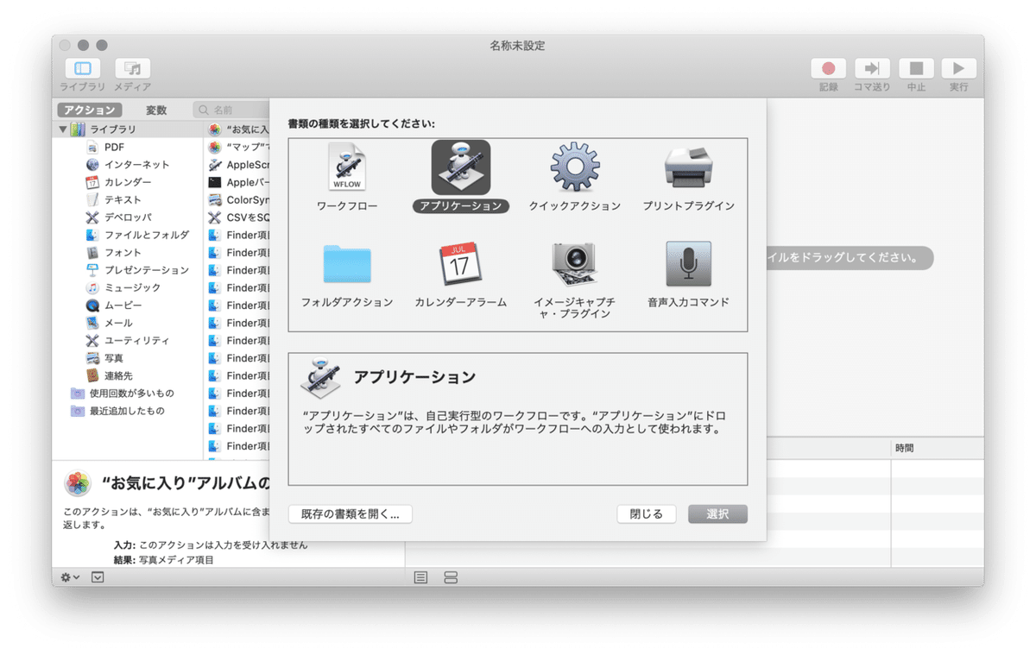Select the アクション tab
The width and height of the screenshot is (1036, 655).
point(89,110)
